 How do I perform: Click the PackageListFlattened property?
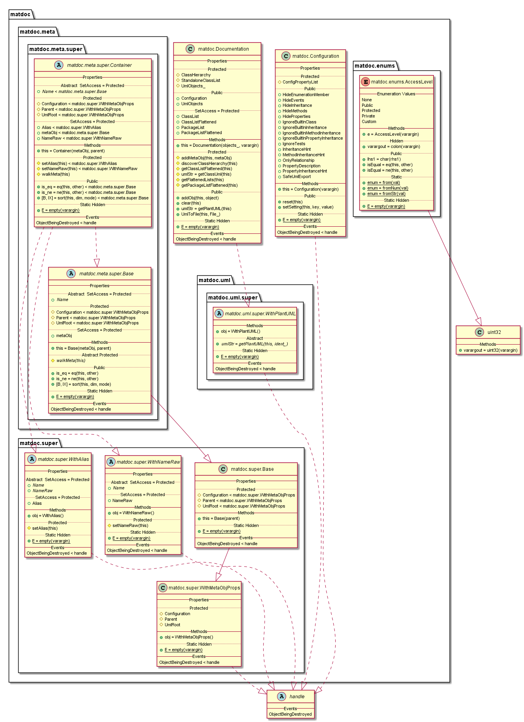click(201, 133)
